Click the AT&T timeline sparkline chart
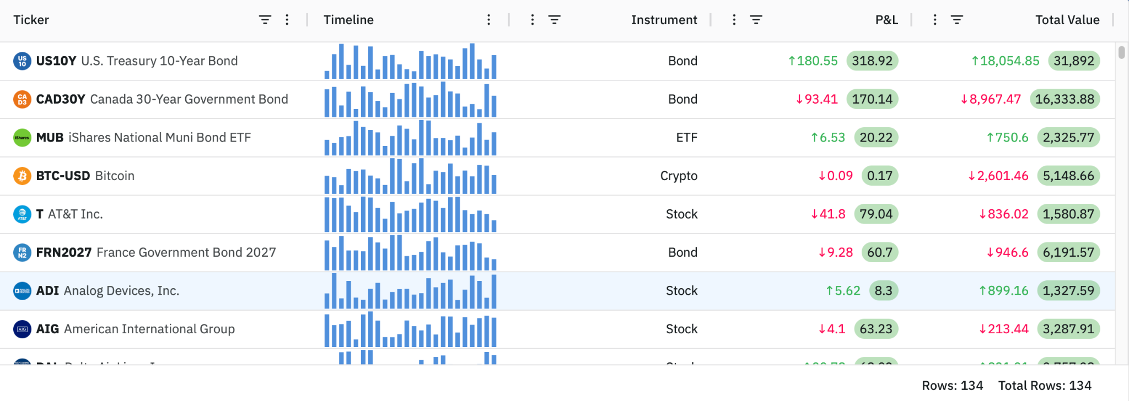The height and width of the screenshot is (401, 1129). 411,214
